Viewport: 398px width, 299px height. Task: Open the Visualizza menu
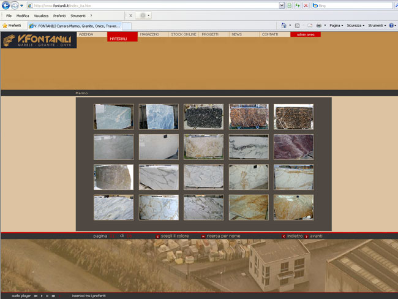point(41,16)
